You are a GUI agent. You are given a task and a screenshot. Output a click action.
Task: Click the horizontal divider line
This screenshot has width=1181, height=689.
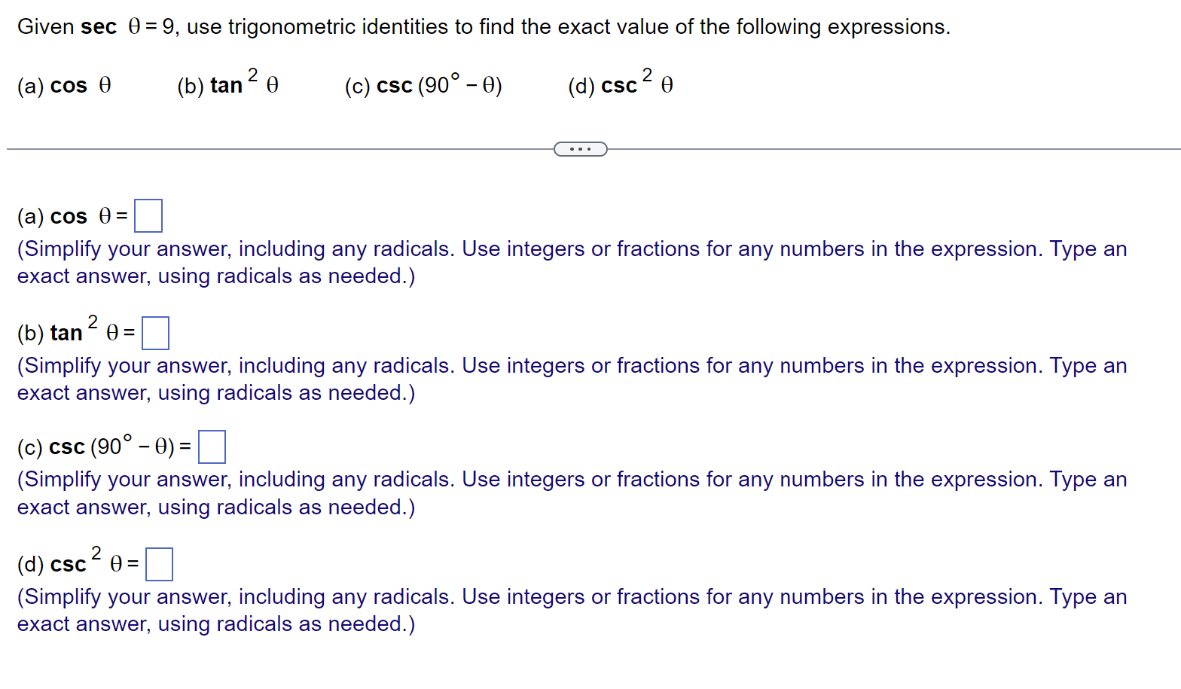tap(264, 148)
